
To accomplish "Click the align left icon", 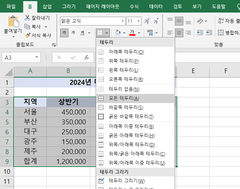I will 170,33.
